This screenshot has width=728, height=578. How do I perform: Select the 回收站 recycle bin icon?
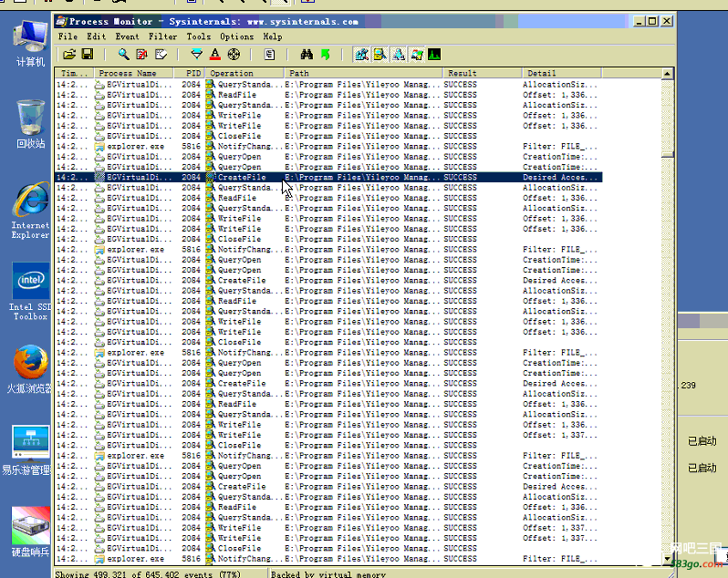click(x=30, y=124)
